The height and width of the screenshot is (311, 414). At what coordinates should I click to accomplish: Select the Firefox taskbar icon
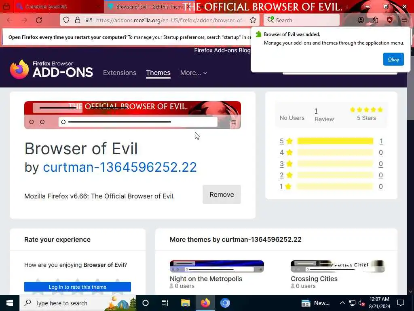click(x=205, y=303)
